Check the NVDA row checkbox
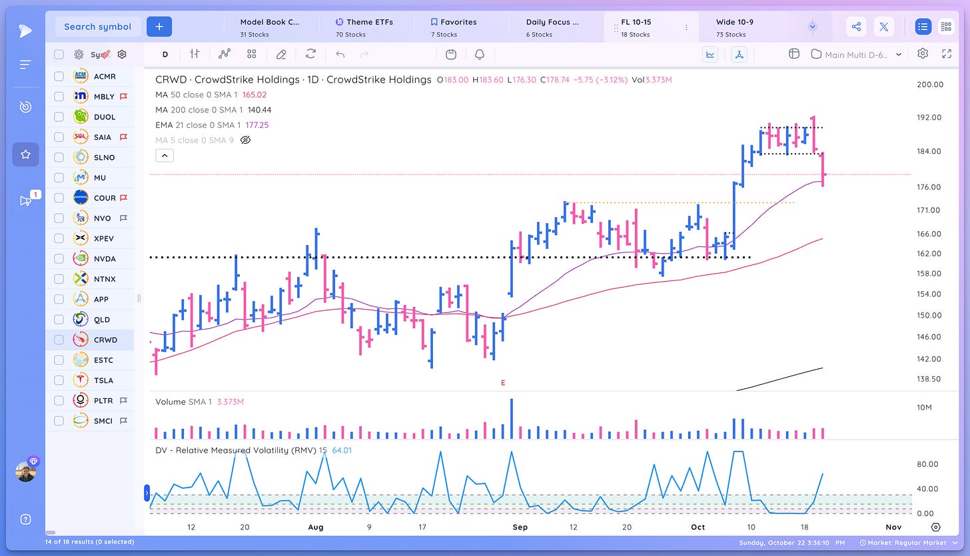 click(x=59, y=258)
